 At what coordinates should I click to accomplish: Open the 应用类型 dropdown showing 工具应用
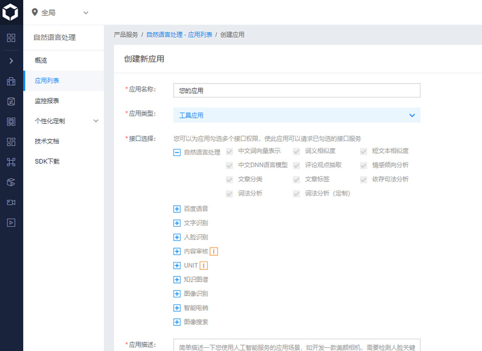[x=297, y=115]
